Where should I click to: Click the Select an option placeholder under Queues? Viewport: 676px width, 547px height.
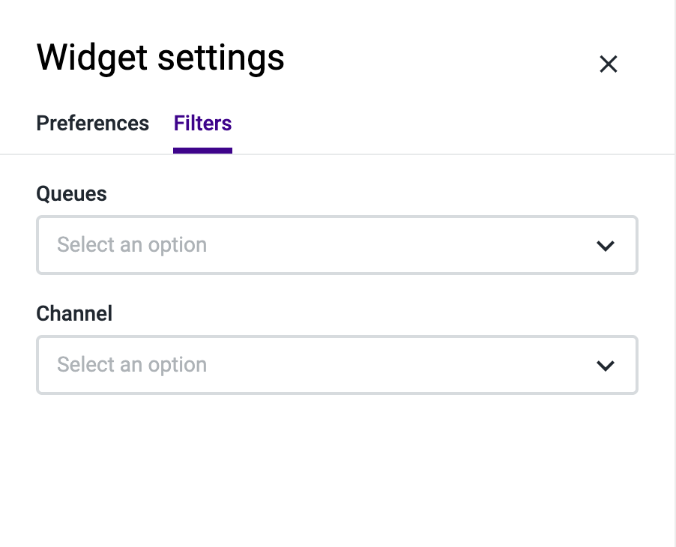tap(132, 245)
